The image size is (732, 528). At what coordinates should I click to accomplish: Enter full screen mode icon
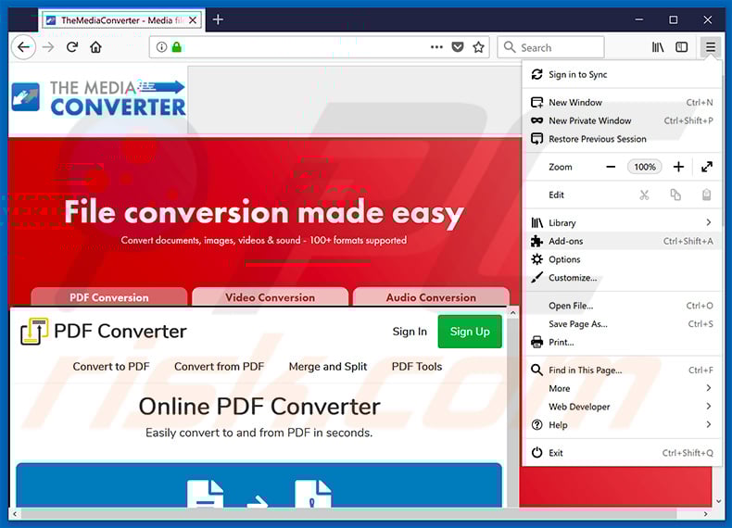click(707, 167)
